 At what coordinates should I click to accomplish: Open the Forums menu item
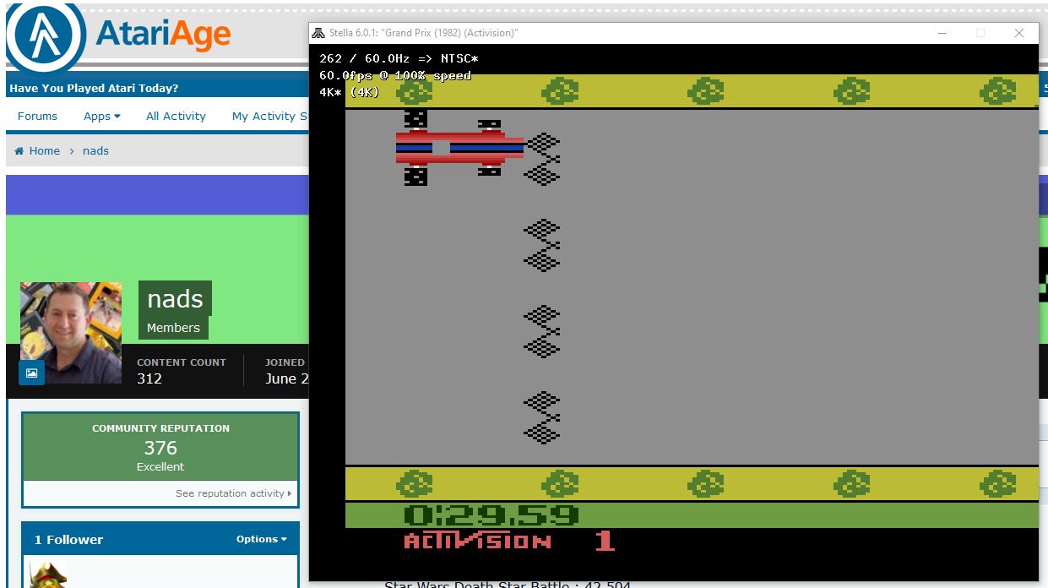coord(38,117)
